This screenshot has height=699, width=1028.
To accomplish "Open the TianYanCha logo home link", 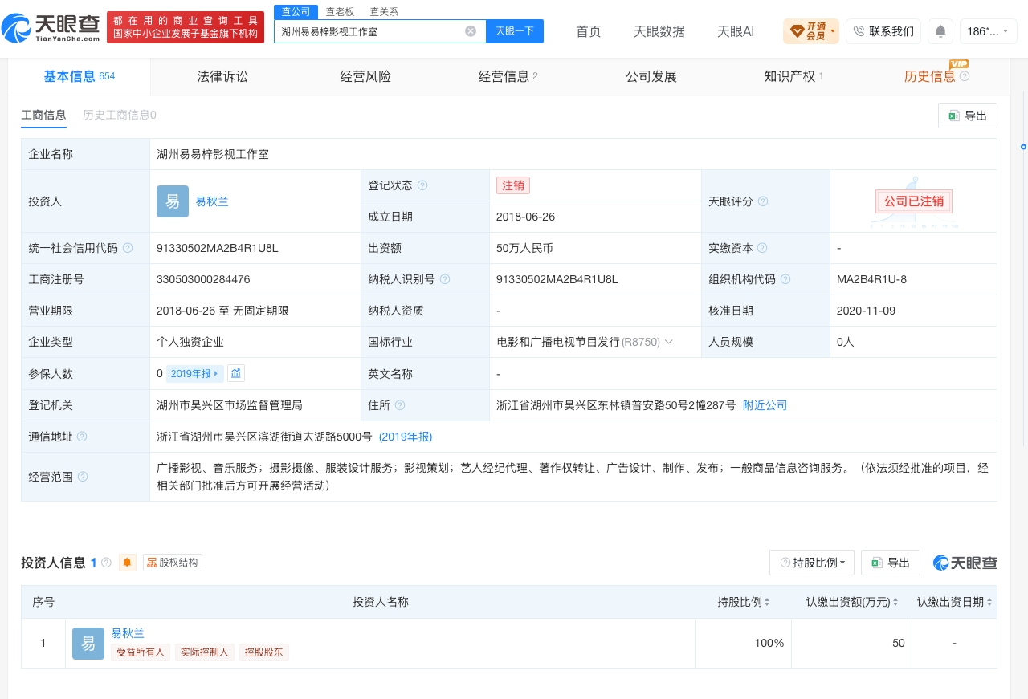I will (x=51, y=27).
